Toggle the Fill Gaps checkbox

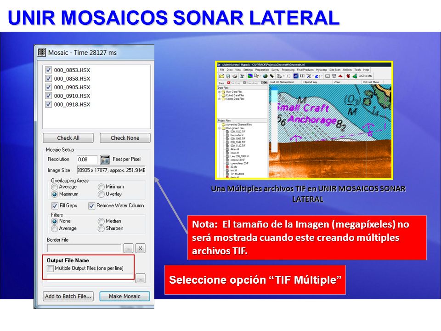tap(55, 206)
